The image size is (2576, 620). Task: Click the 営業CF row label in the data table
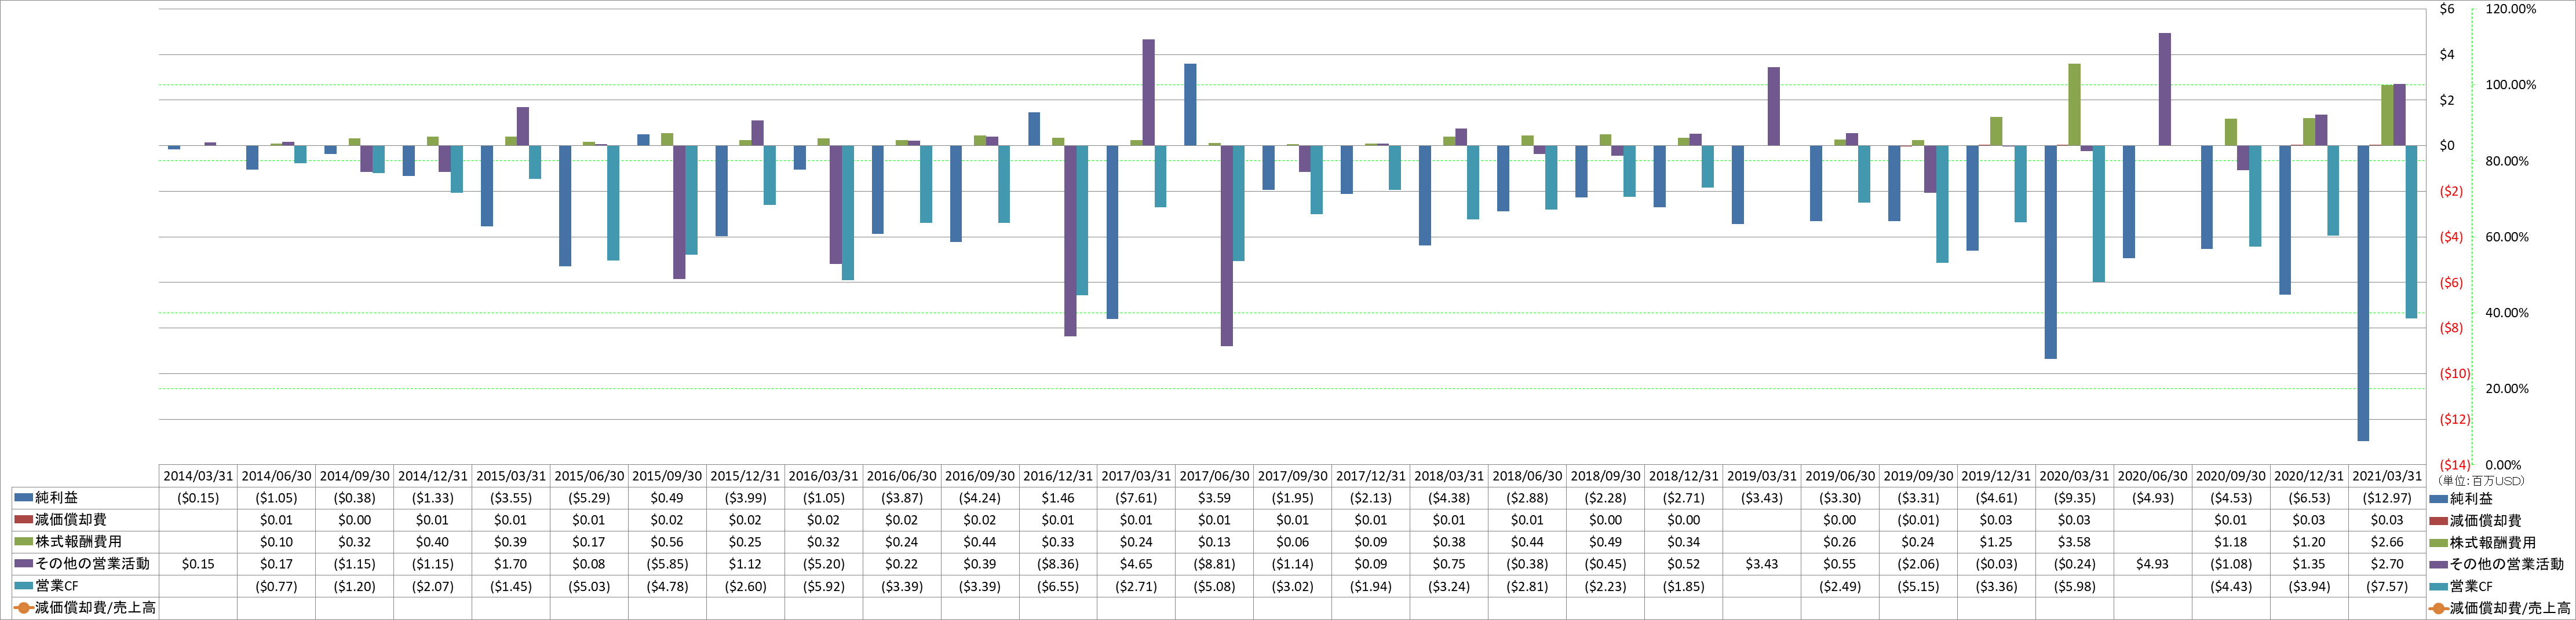[56, 585]
